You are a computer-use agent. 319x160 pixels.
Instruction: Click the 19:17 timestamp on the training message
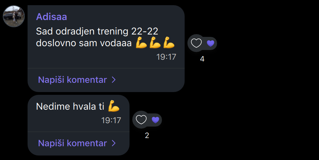166,57
